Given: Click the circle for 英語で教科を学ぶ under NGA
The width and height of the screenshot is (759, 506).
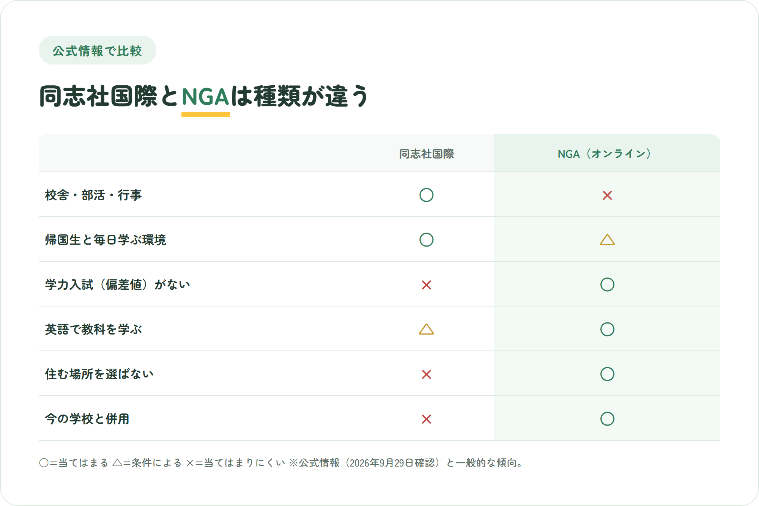Looking at the screenshot, I should tap(607, 329).
